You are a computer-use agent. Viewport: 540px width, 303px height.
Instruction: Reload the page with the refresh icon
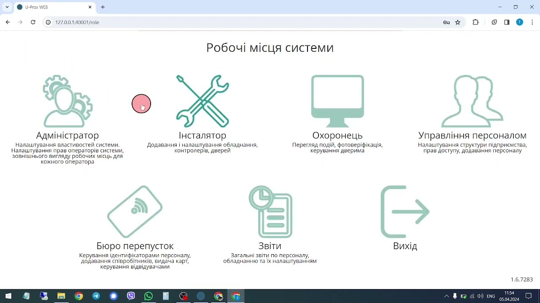coord(33,22)
